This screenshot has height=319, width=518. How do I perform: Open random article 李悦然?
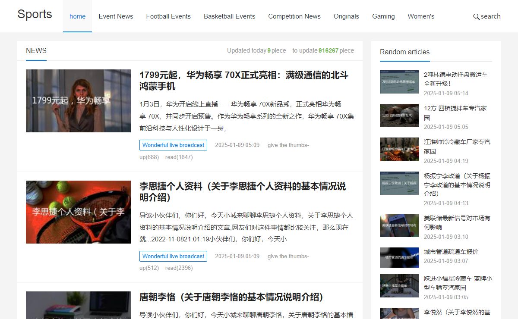click(x=457, y=312)
